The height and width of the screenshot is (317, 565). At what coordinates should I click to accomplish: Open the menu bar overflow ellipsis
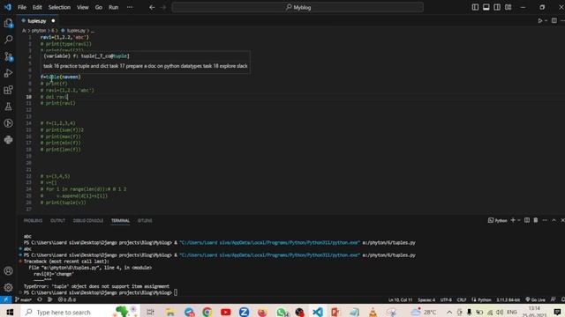[130, 7]
